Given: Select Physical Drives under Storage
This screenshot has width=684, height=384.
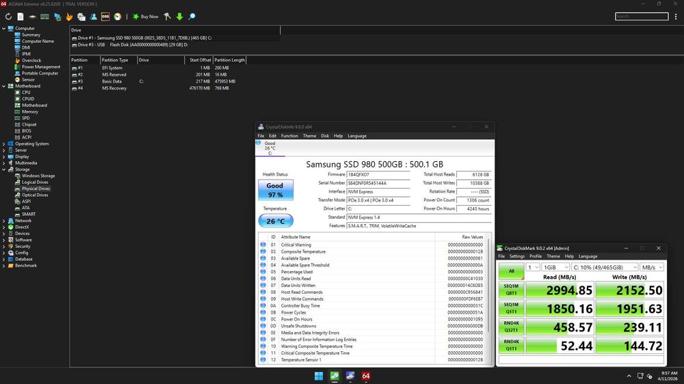Looking at the screenshot, I should (36, 189).
